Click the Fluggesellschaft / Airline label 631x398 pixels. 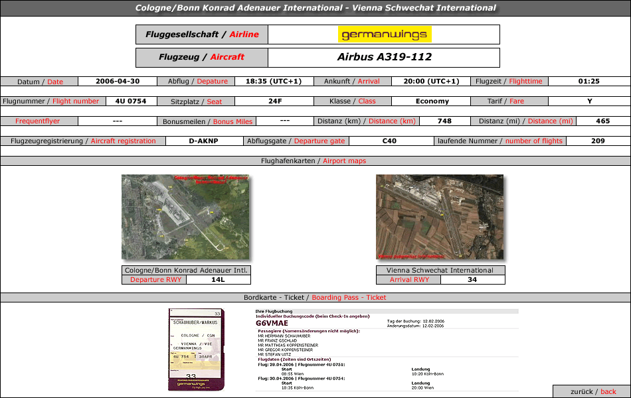point(202,34)
